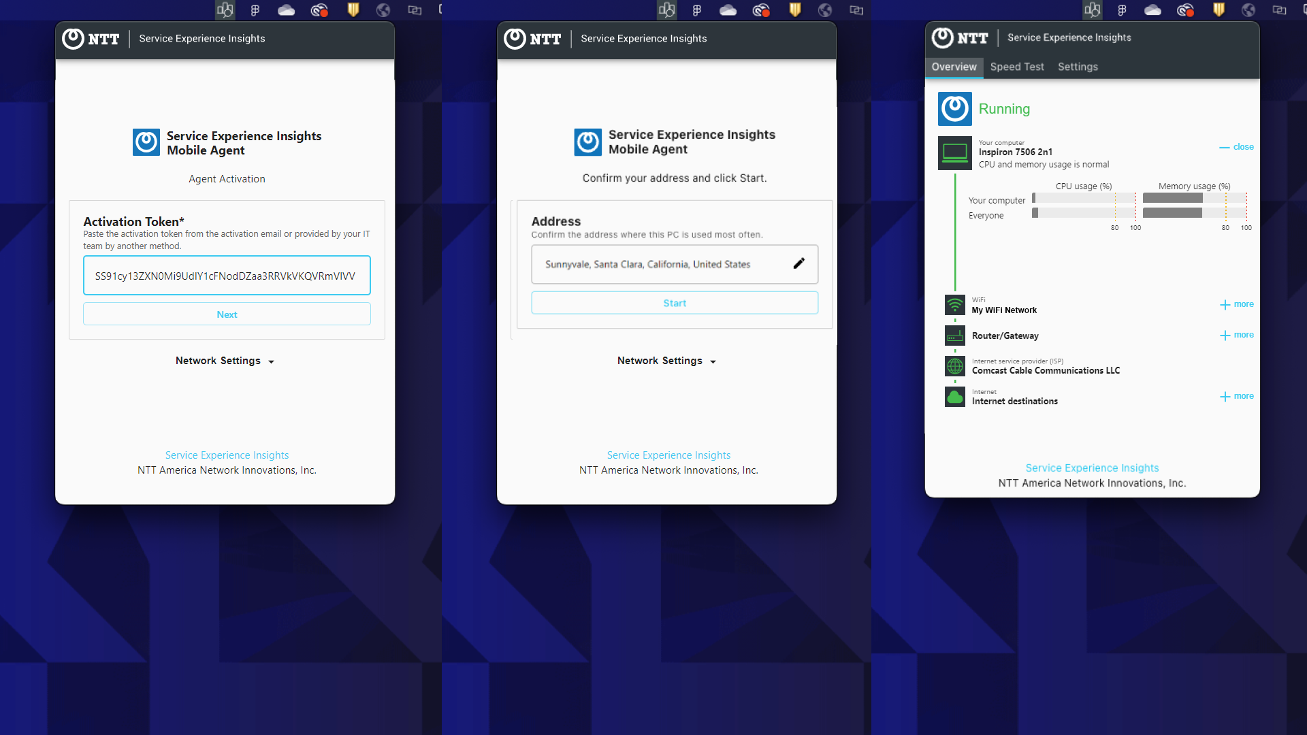Click 'CPU and memory usage is normal' text

(1044, 165)
